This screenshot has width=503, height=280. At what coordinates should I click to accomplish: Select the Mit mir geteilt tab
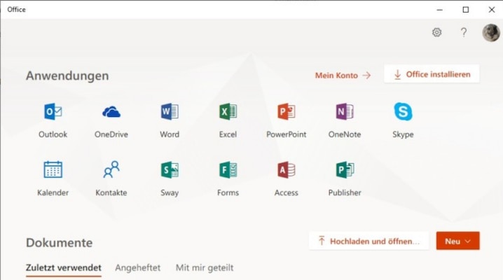click(x=205, y=267)
